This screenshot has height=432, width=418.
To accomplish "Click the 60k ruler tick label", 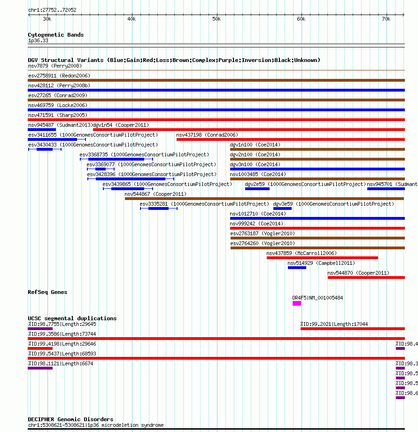I will pyautogui.click(x=301, y=19).
